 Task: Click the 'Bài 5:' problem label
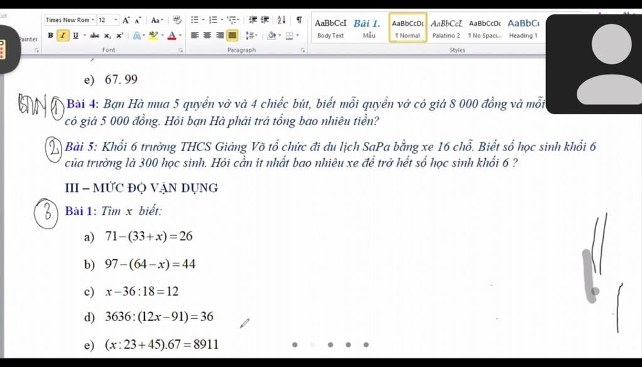[x=81, y=147]
